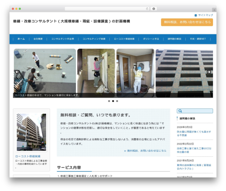Image resolution: width=226 pixels, height=191 pixels.
Task: Open the ローコスト修繕実績 menu item
Action: click(124, 39)
